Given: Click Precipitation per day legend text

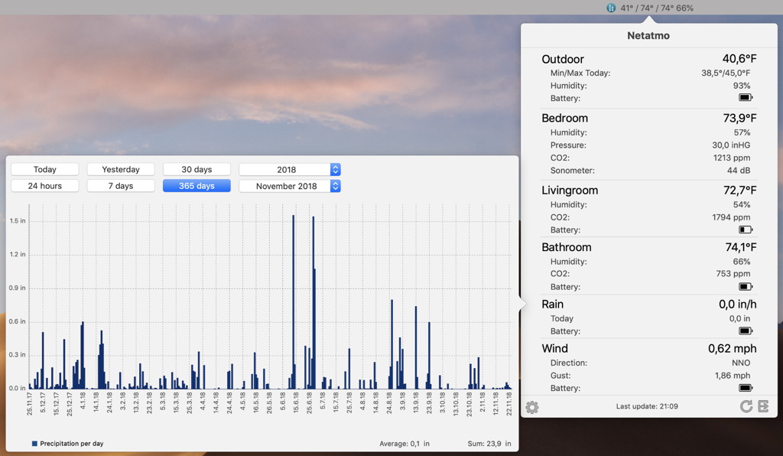Looking at the screenshot, I should 71,444.
